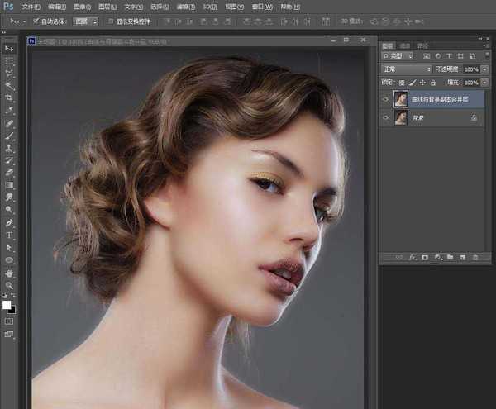Select the Move tool in toolbar

coord(10,49)
